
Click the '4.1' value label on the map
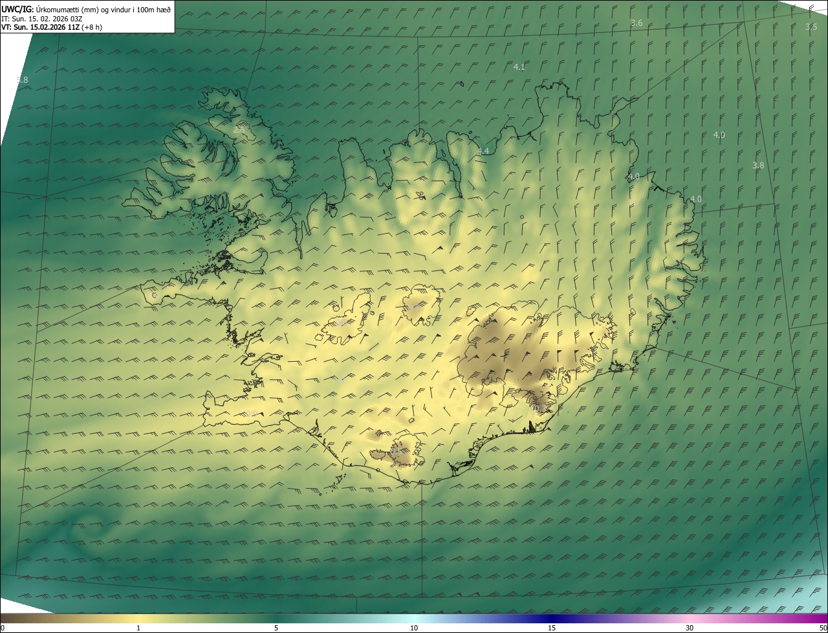tap(519, 67)
